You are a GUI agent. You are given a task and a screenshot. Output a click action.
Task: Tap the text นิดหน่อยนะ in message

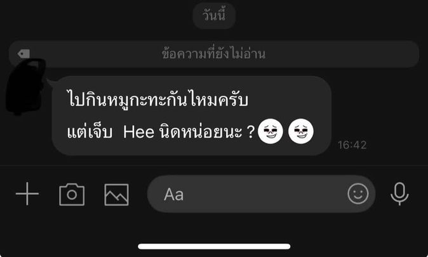201,131
